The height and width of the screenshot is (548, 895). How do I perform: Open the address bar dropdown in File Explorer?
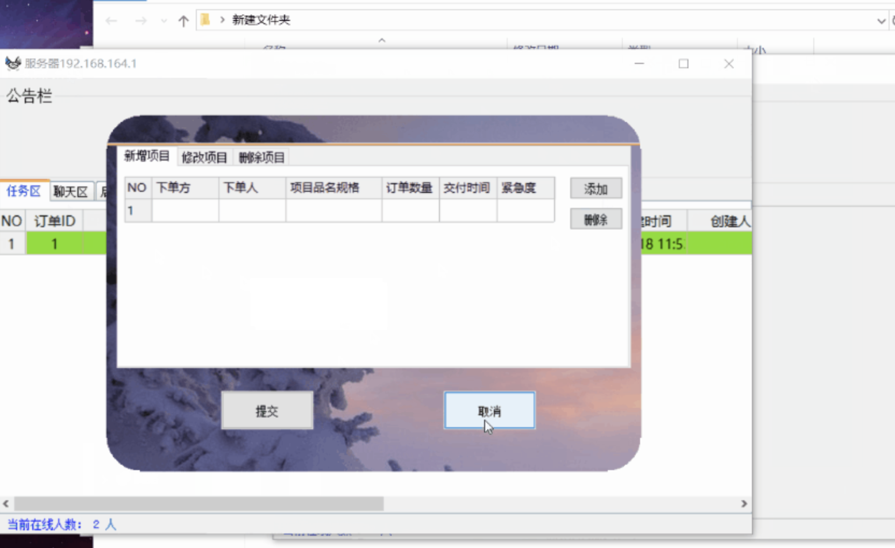pos(880,21)
